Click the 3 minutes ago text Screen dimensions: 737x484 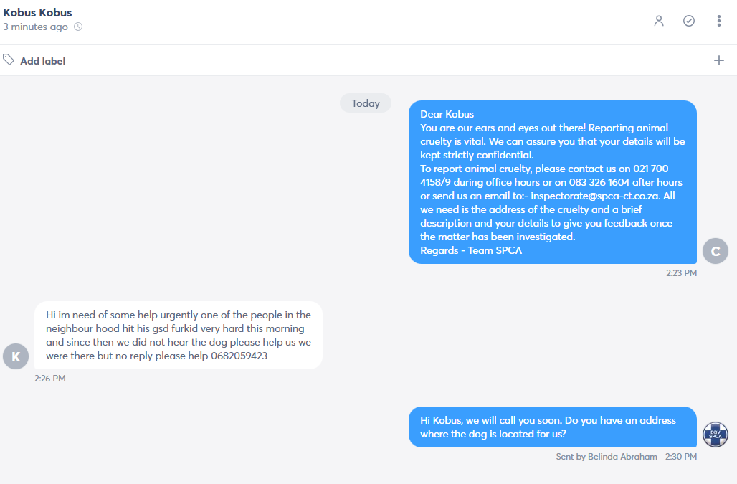point(35,27)
